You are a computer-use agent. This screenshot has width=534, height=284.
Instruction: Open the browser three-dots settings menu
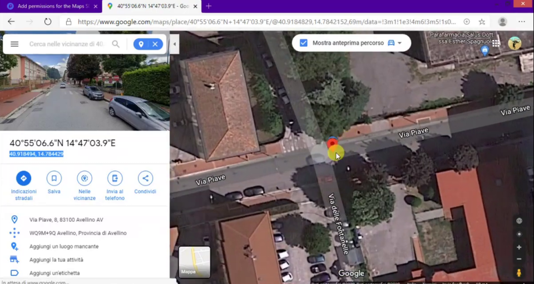coord(522,22)
